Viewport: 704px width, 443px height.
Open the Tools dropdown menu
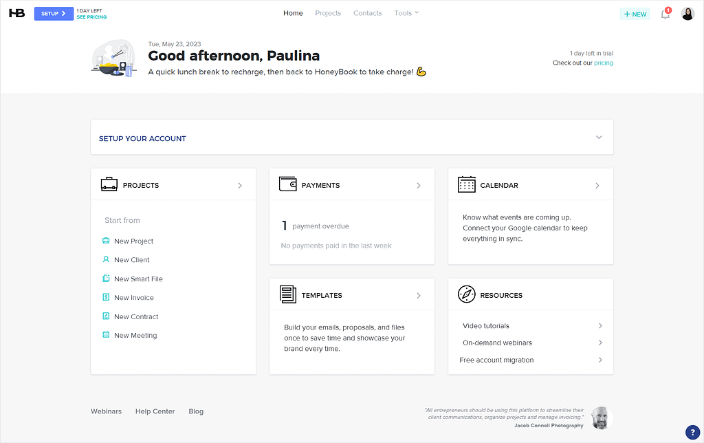(x=406, y=13)
